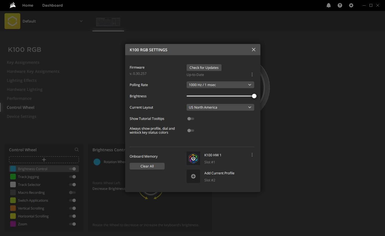385x236 pixels.
Task: Disable Horizontal Scrolling toggle
Action: [72, 216]
